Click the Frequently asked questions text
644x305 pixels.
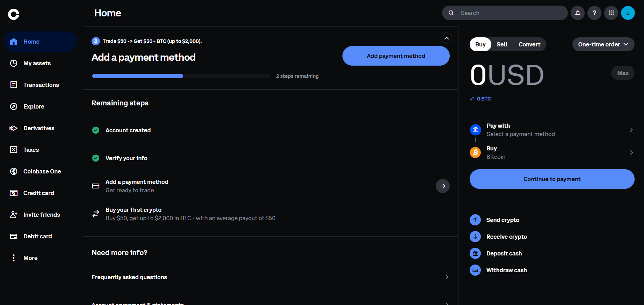129,277
